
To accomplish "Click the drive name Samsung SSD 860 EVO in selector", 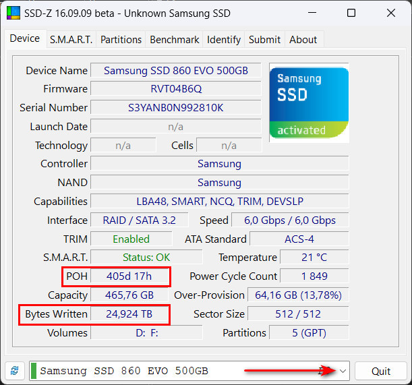I will point(124,371).
